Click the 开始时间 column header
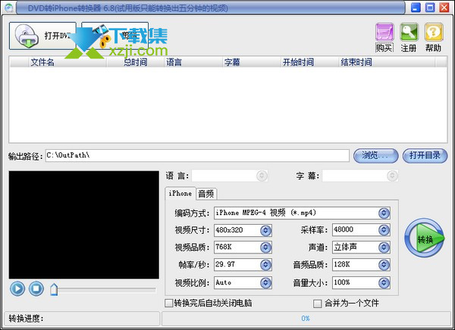This screenshot has width=455, height=330. [x=309, y=62]
